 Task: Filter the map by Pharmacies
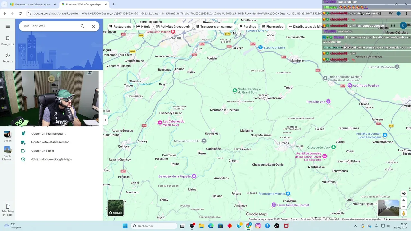(272, 27)
